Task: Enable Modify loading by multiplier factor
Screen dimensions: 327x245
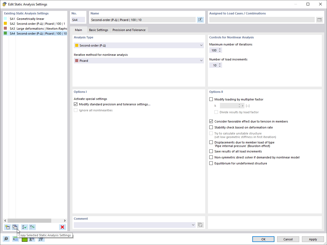Action: point(211,99)
